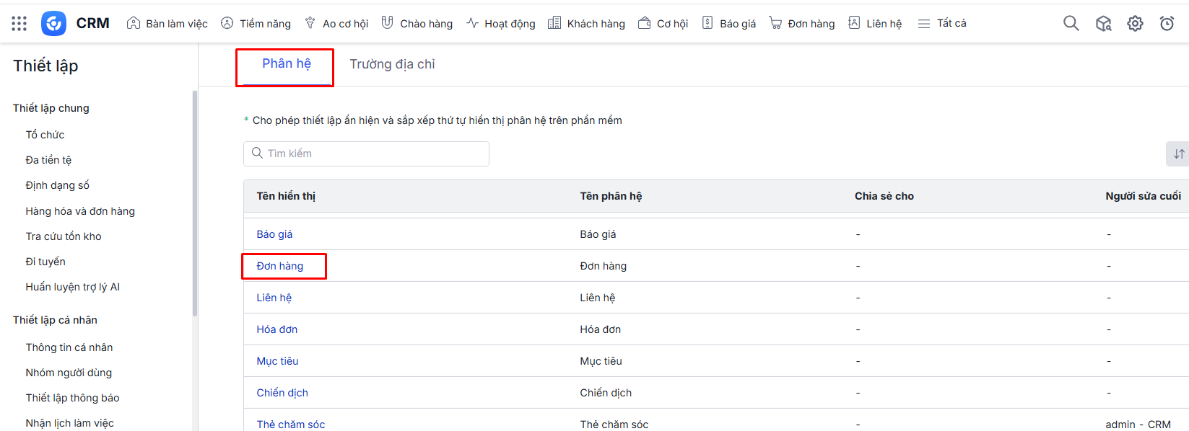Open Ao cơ hội menu item
The height and width of the screenshot is (431, 1189).
(336, 24)
